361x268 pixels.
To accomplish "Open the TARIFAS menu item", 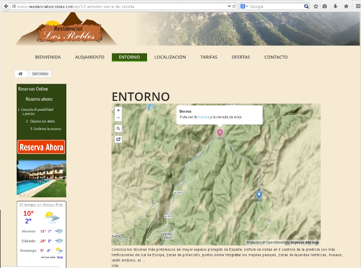I will pos(208,57).
